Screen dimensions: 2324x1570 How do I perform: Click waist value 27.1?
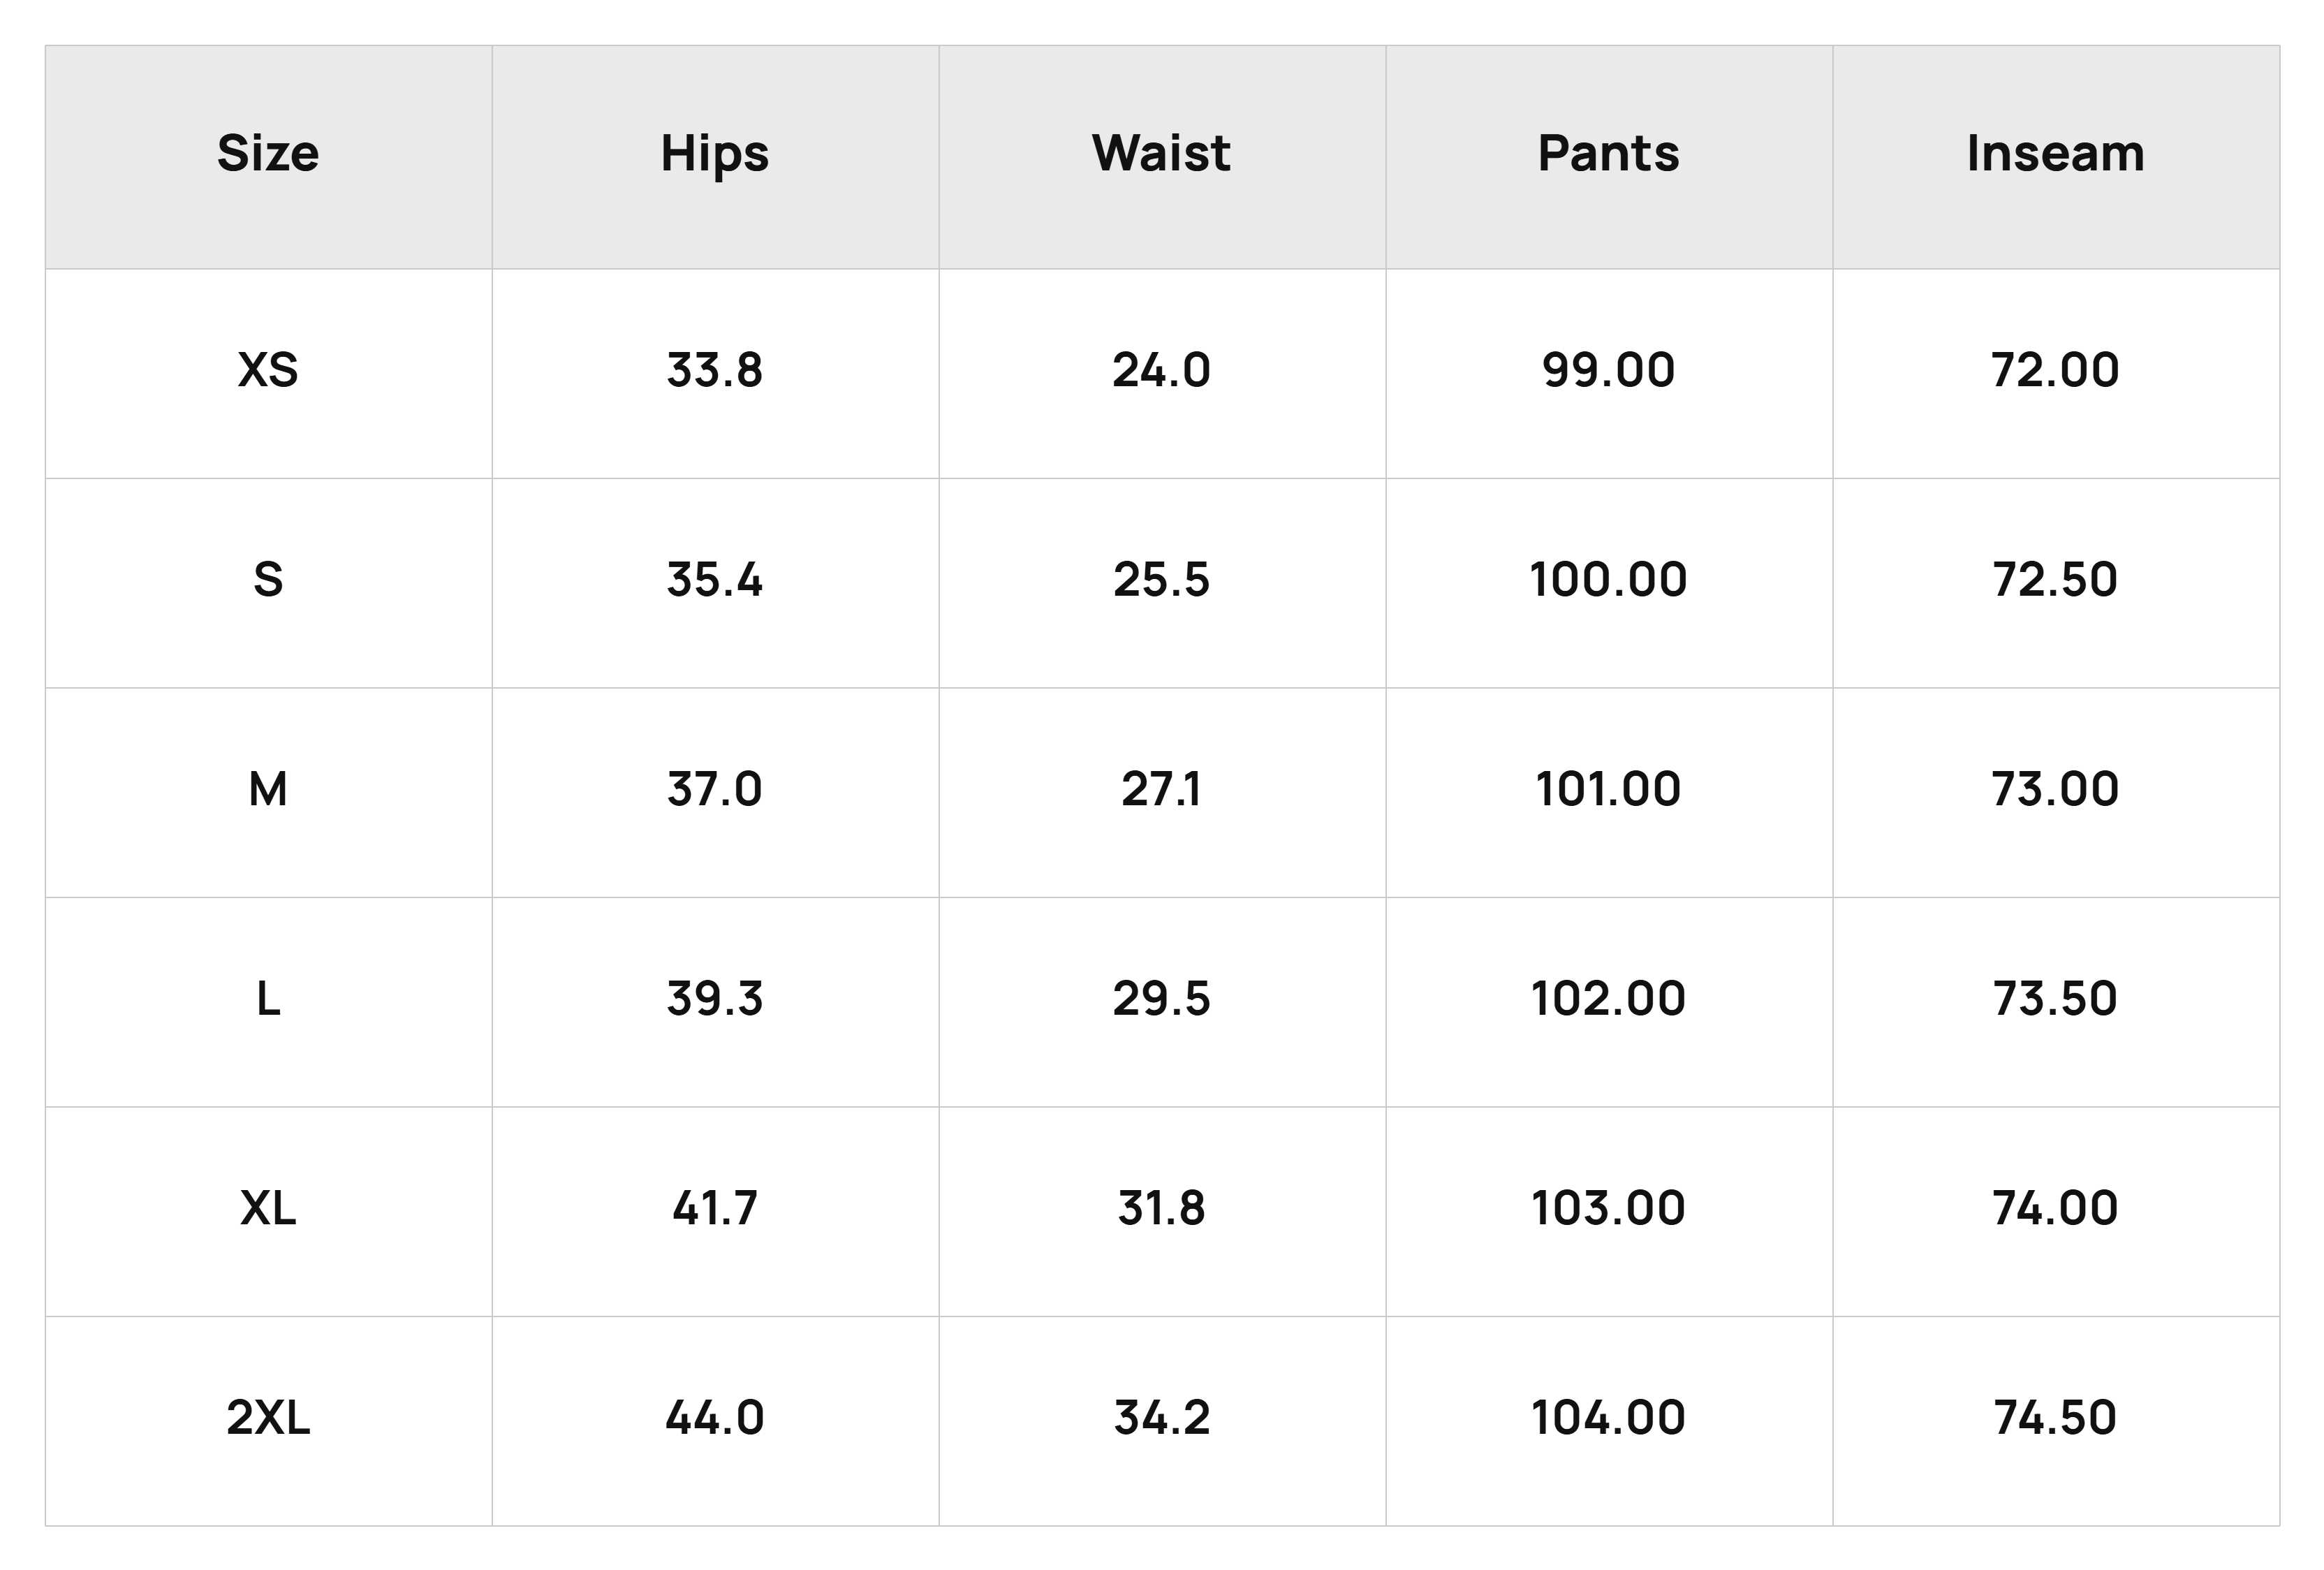point(1162,790)
